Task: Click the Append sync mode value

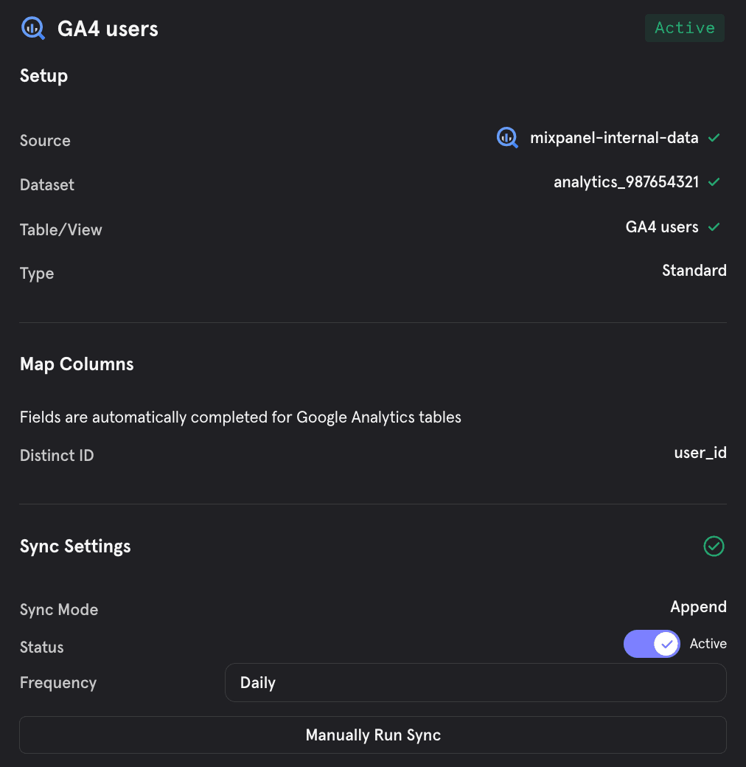Action: [x=698, y=607]
